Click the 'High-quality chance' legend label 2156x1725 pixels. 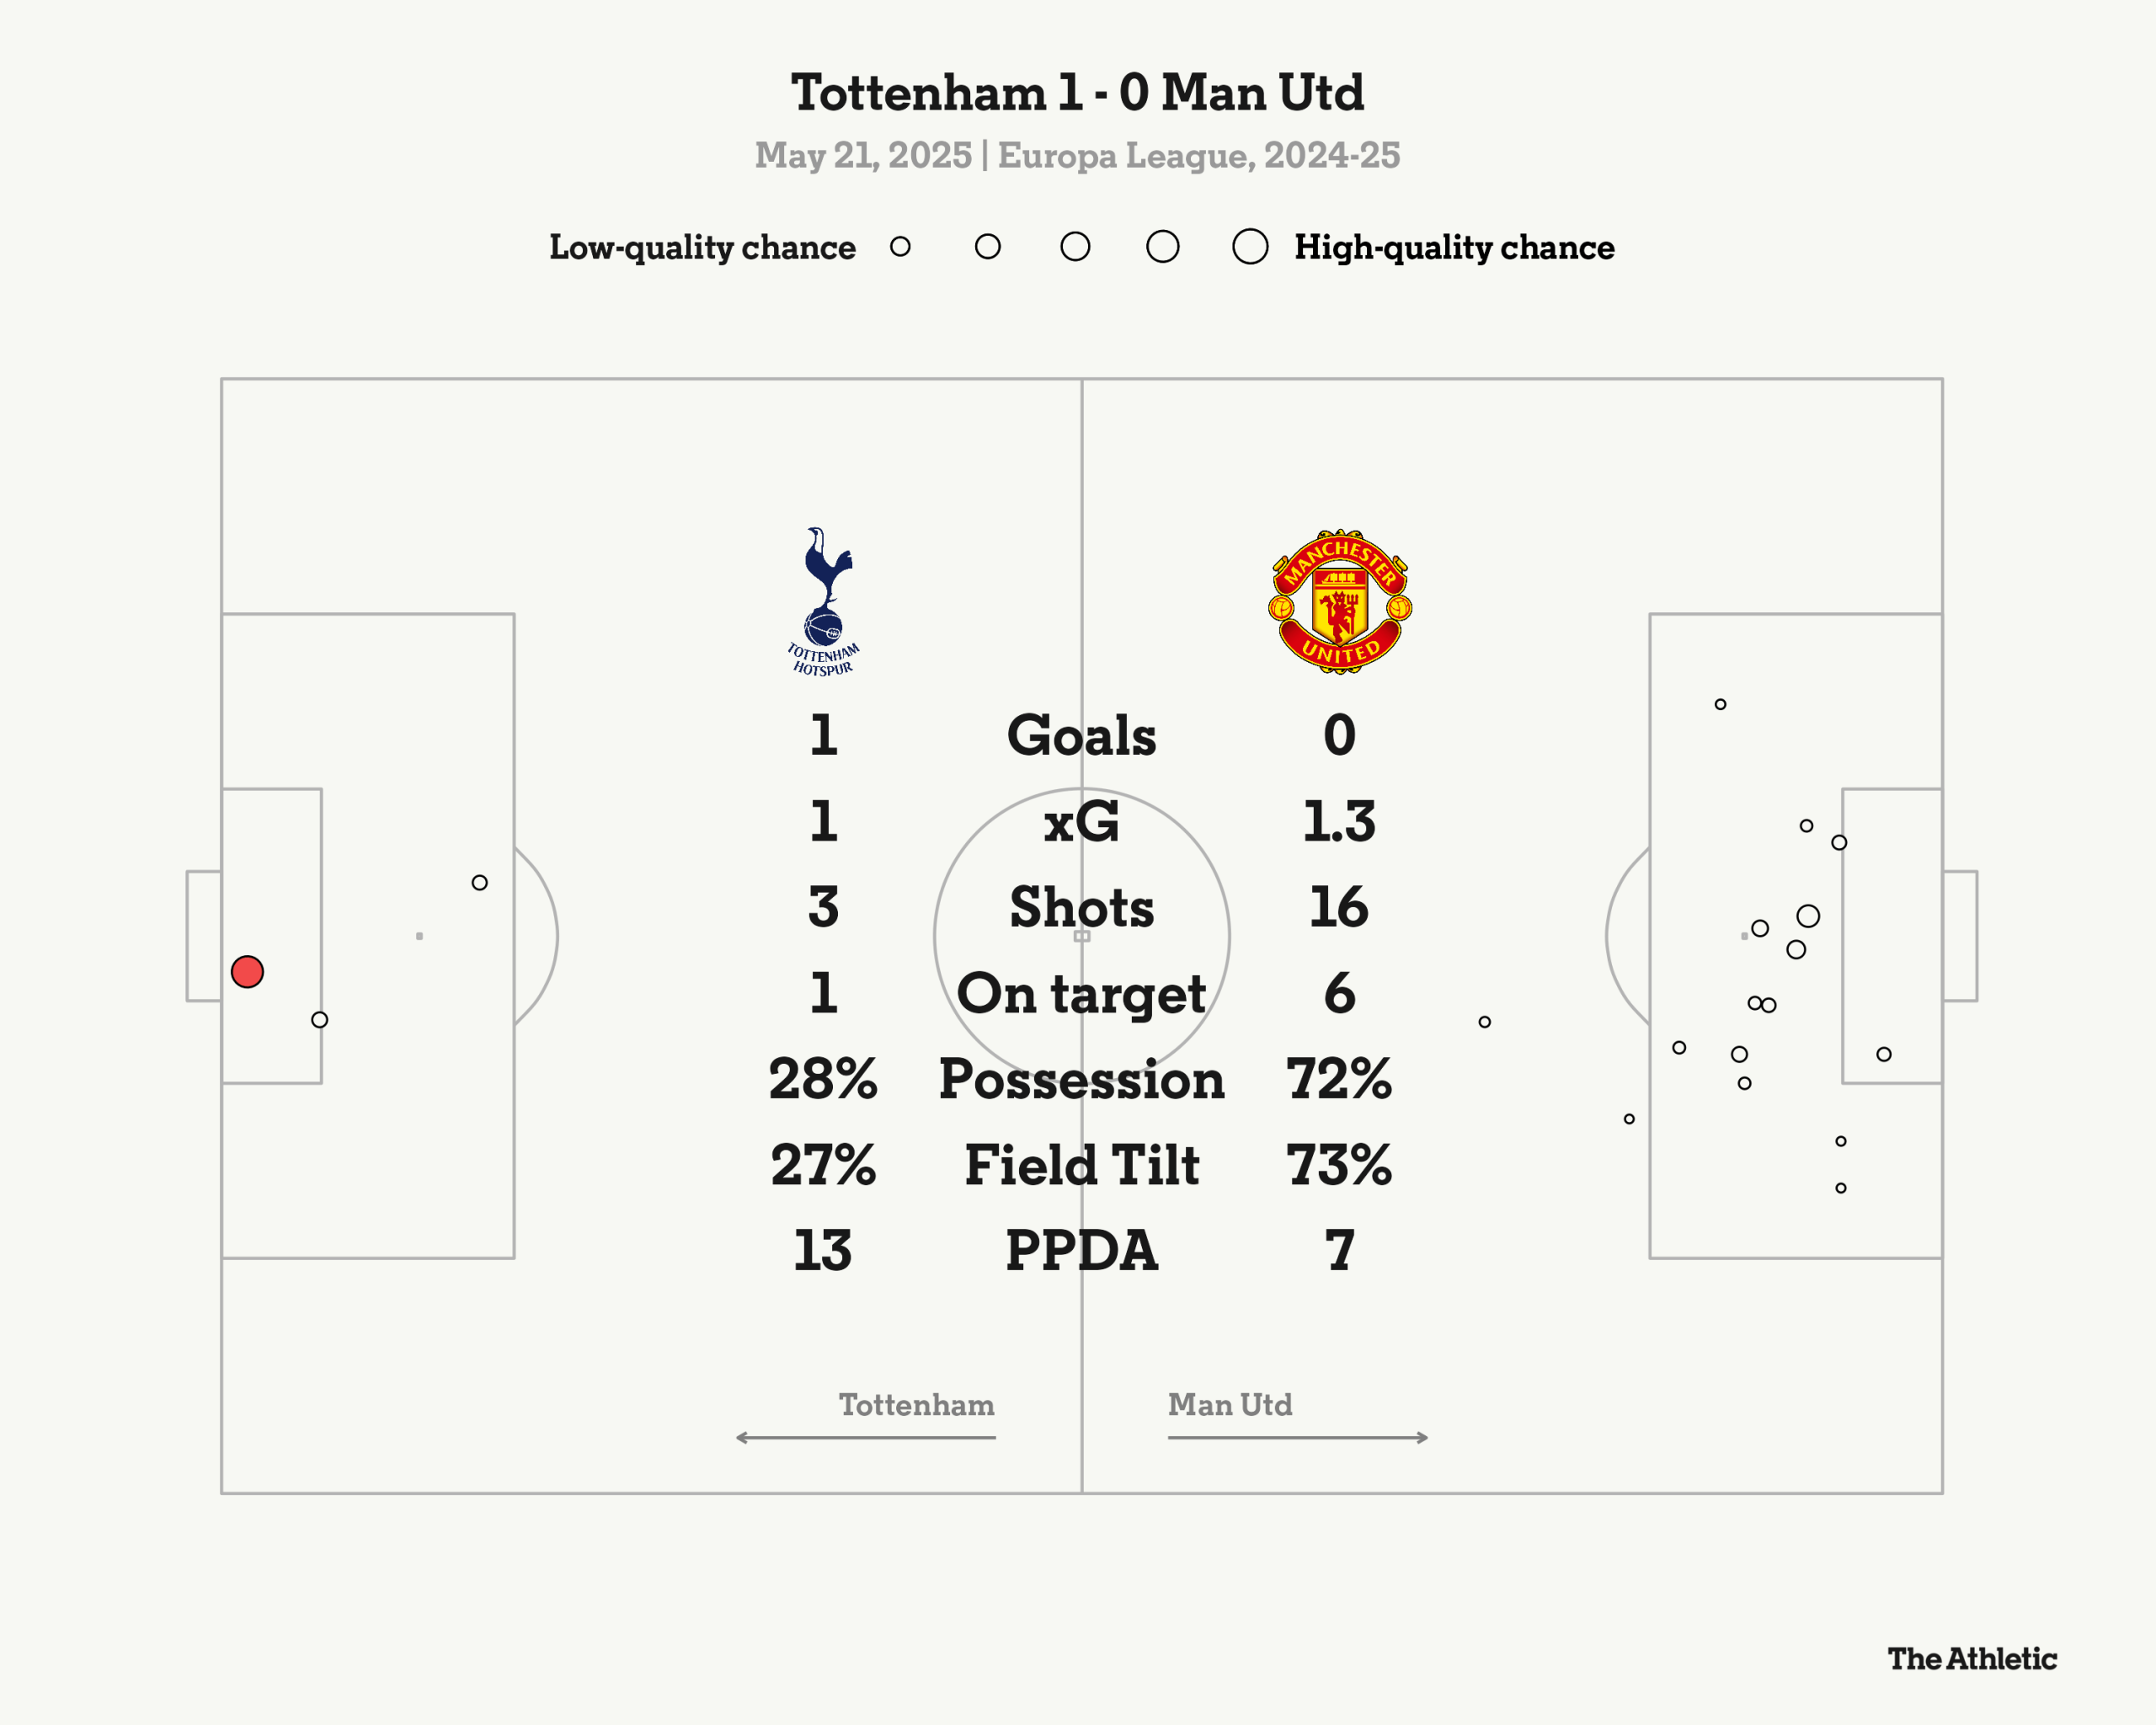(1455, 248)
